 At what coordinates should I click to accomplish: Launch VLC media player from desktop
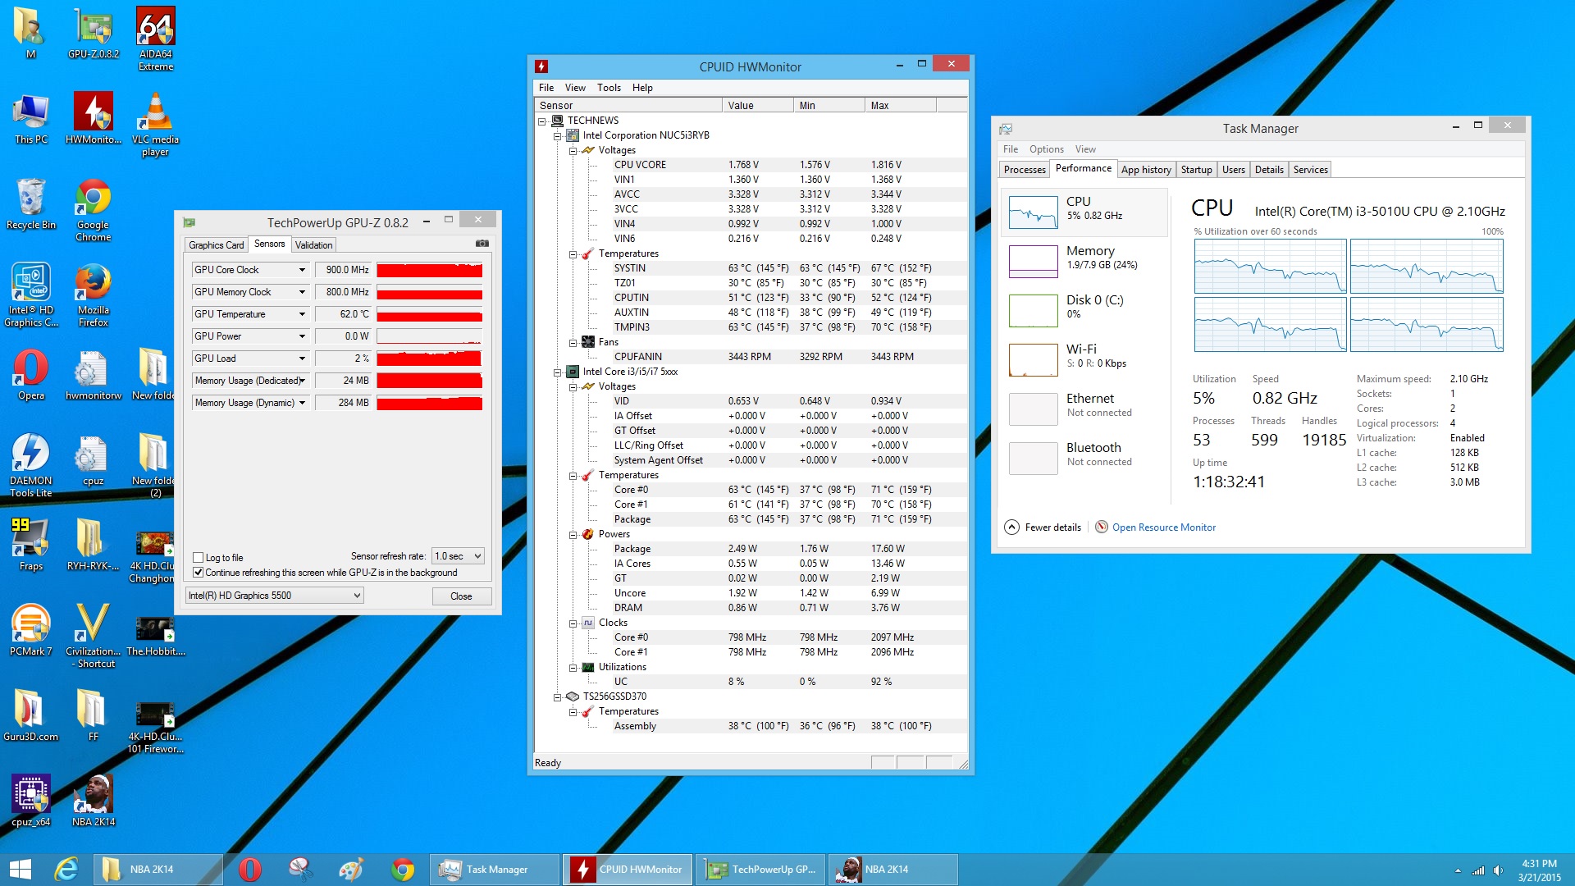tap(155, 124)
